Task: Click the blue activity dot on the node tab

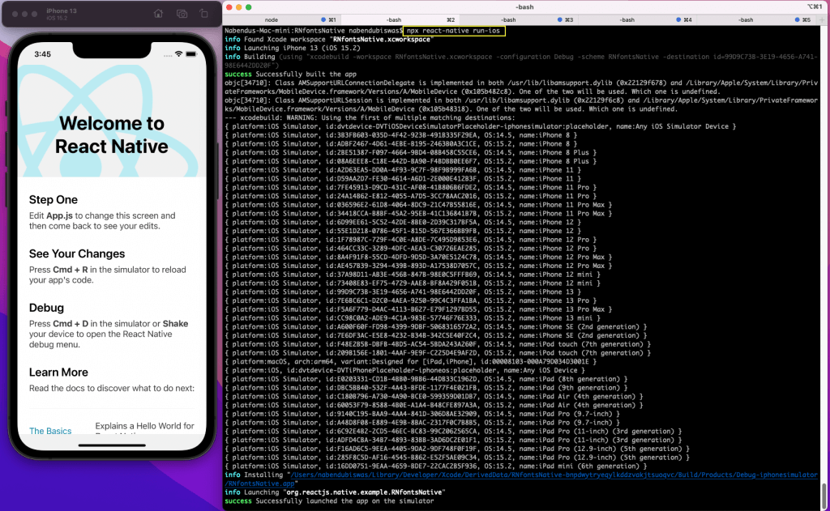Action: tap(323, 19)
